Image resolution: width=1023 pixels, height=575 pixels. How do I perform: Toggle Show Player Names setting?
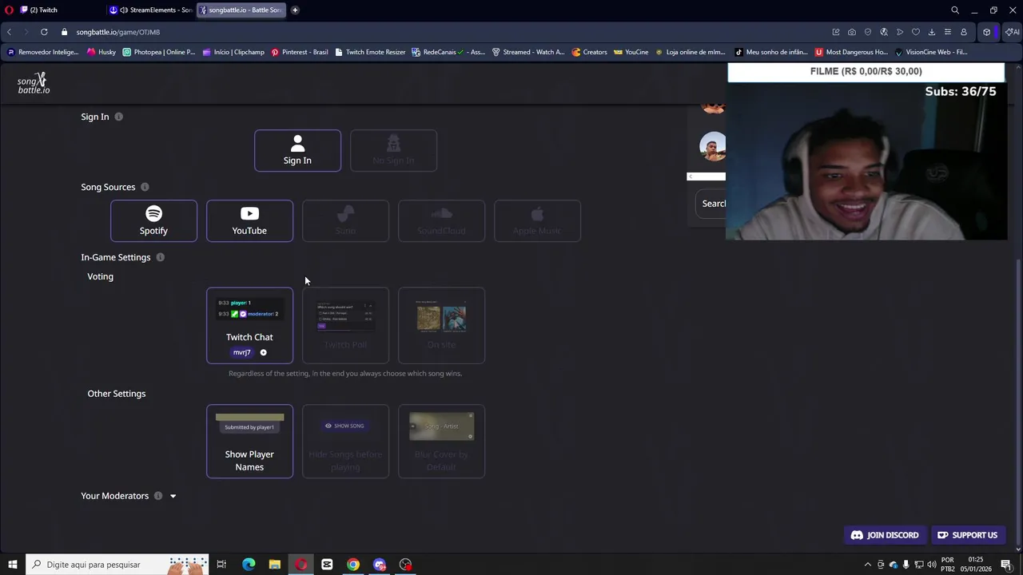(249, 442)
